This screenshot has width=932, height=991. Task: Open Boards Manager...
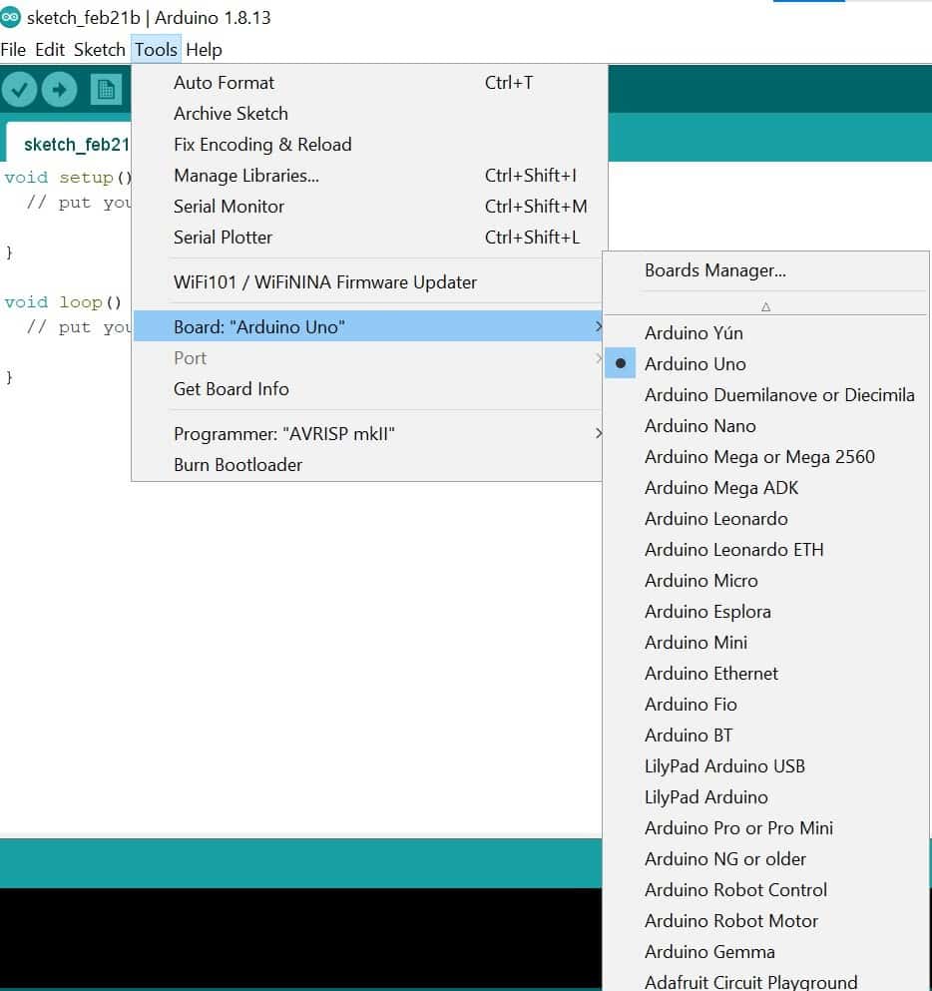765,270
